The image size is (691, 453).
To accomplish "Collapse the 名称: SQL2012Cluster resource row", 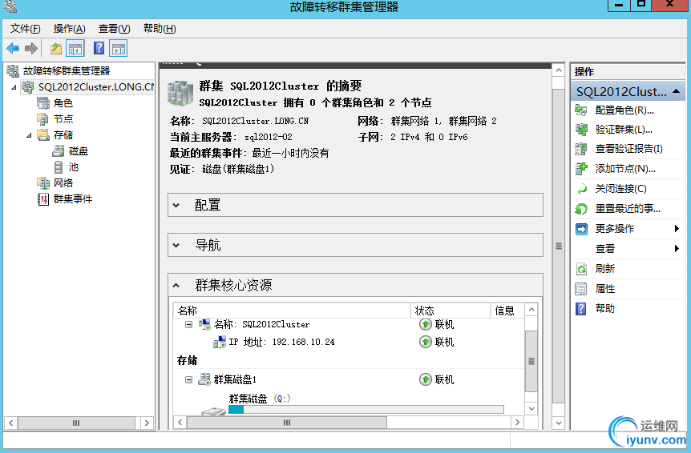I will 188,325.
